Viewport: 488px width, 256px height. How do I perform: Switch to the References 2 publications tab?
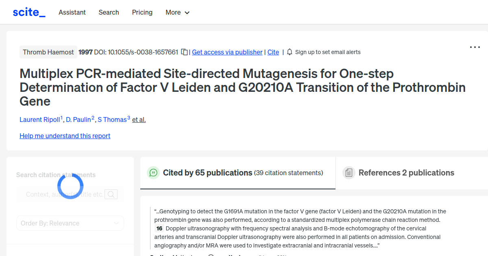tap(406, 173)
